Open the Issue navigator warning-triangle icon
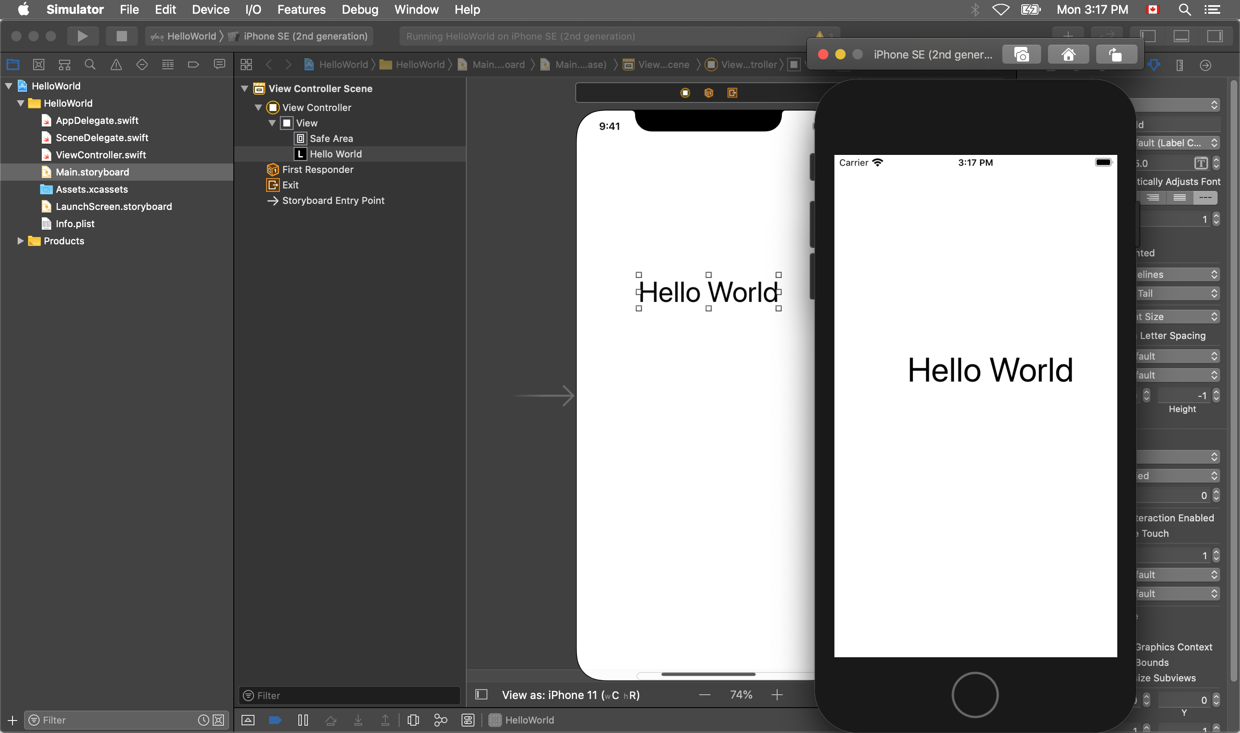The width and height of the screenshot is (1240, 733). pos(116,65)
